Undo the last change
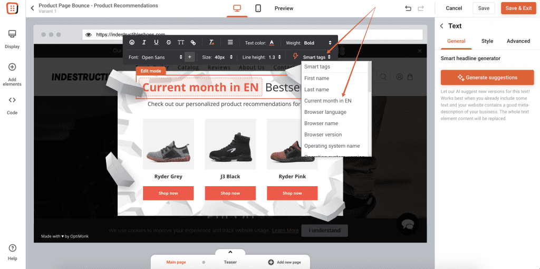Screen dimensions: 540x269 click(408, 8)
